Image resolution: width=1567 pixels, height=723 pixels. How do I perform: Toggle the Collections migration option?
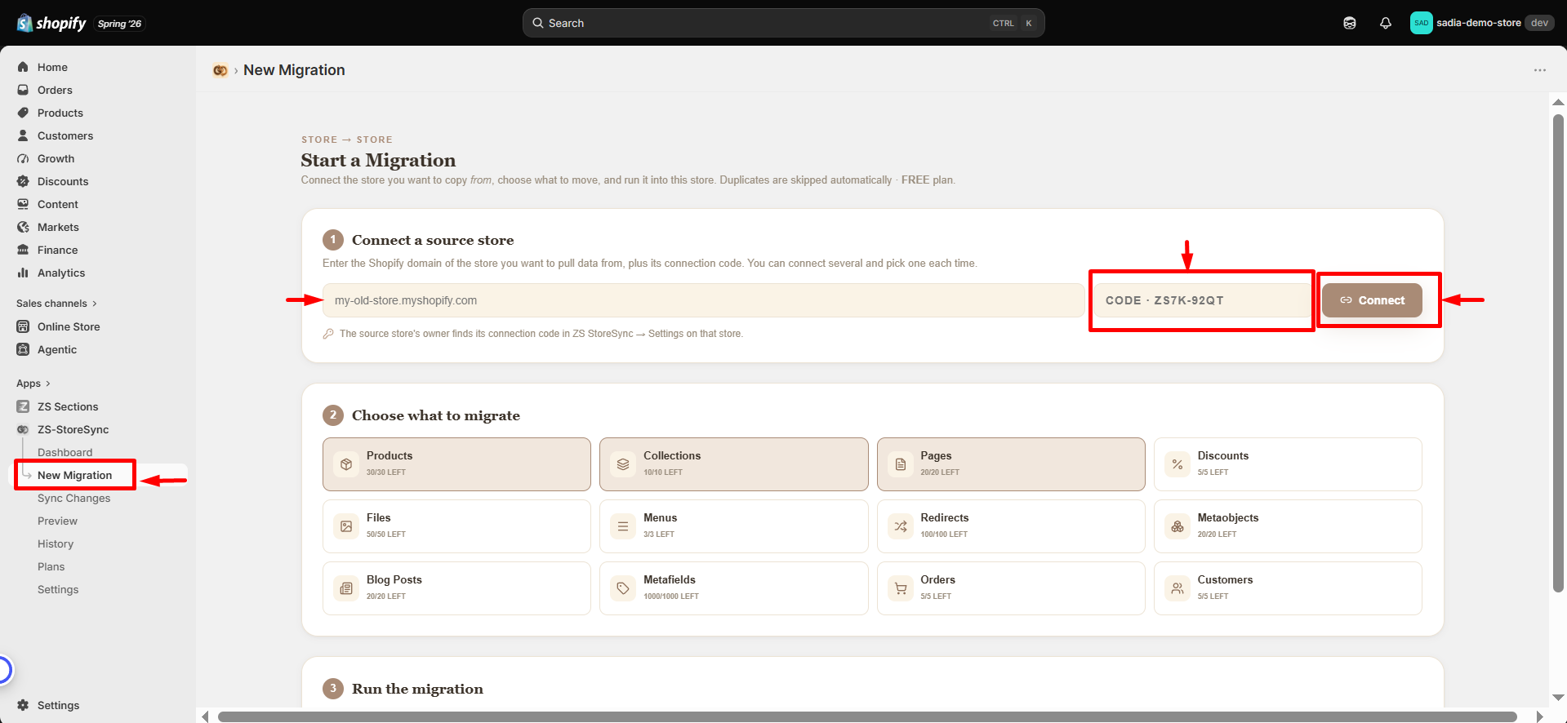[x=733, y=464]
